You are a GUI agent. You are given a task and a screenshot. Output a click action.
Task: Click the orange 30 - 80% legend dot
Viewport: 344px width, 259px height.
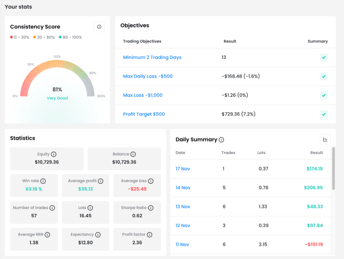35,37
